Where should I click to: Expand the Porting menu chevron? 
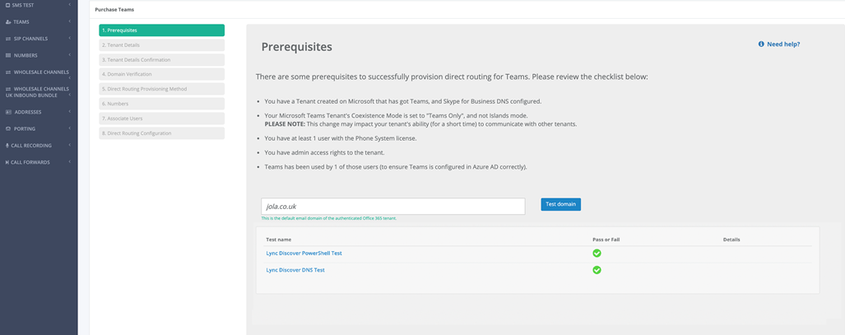(70, 128)
